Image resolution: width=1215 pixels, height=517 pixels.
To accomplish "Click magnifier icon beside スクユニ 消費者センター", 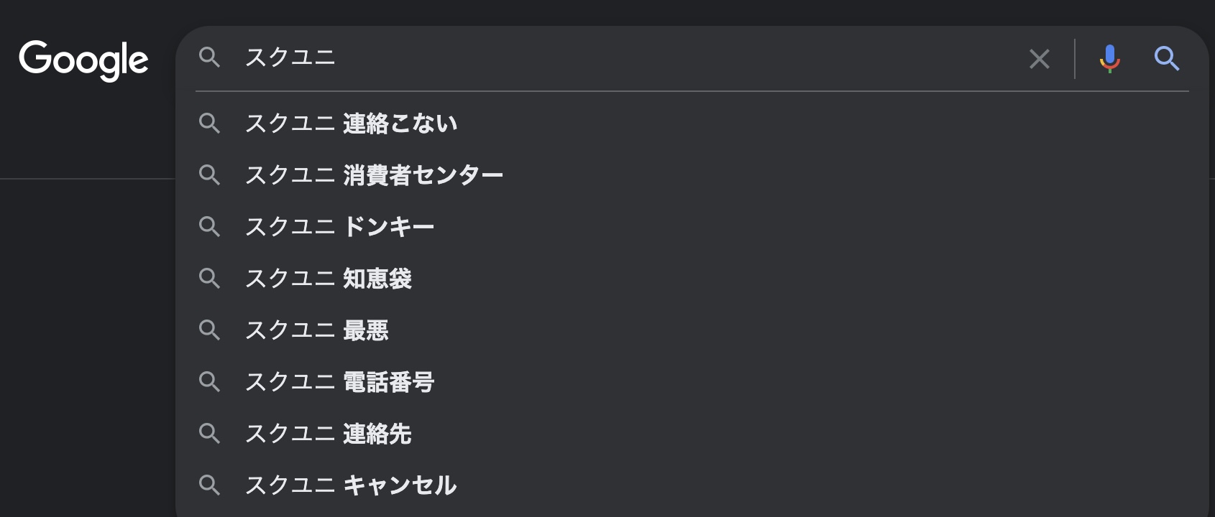I will click(x=209, y=175).
